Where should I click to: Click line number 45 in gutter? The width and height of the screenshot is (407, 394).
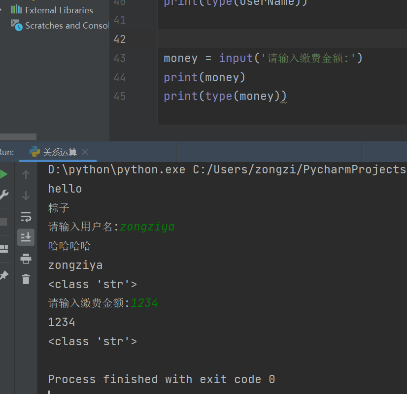pyautogui.click(x=120, y=96)
